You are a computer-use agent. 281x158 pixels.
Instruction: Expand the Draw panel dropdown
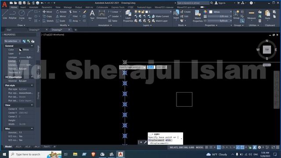(x=22, y=25)
